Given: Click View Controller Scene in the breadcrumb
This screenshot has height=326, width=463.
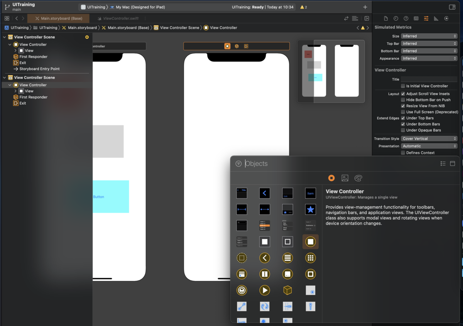Looking at the screenshot, I should [176, 28].
